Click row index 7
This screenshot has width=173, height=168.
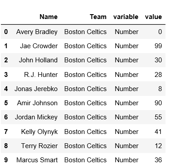point(6,132)
